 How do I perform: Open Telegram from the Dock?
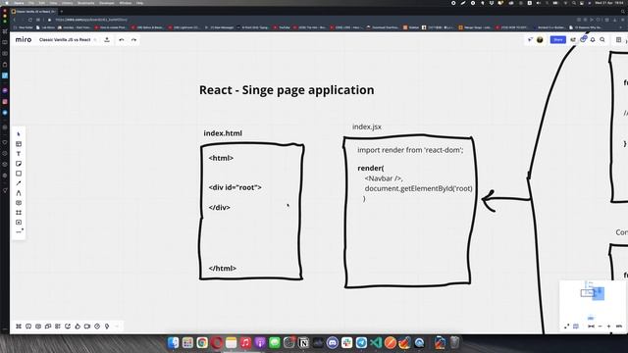[x=361, y=342]
